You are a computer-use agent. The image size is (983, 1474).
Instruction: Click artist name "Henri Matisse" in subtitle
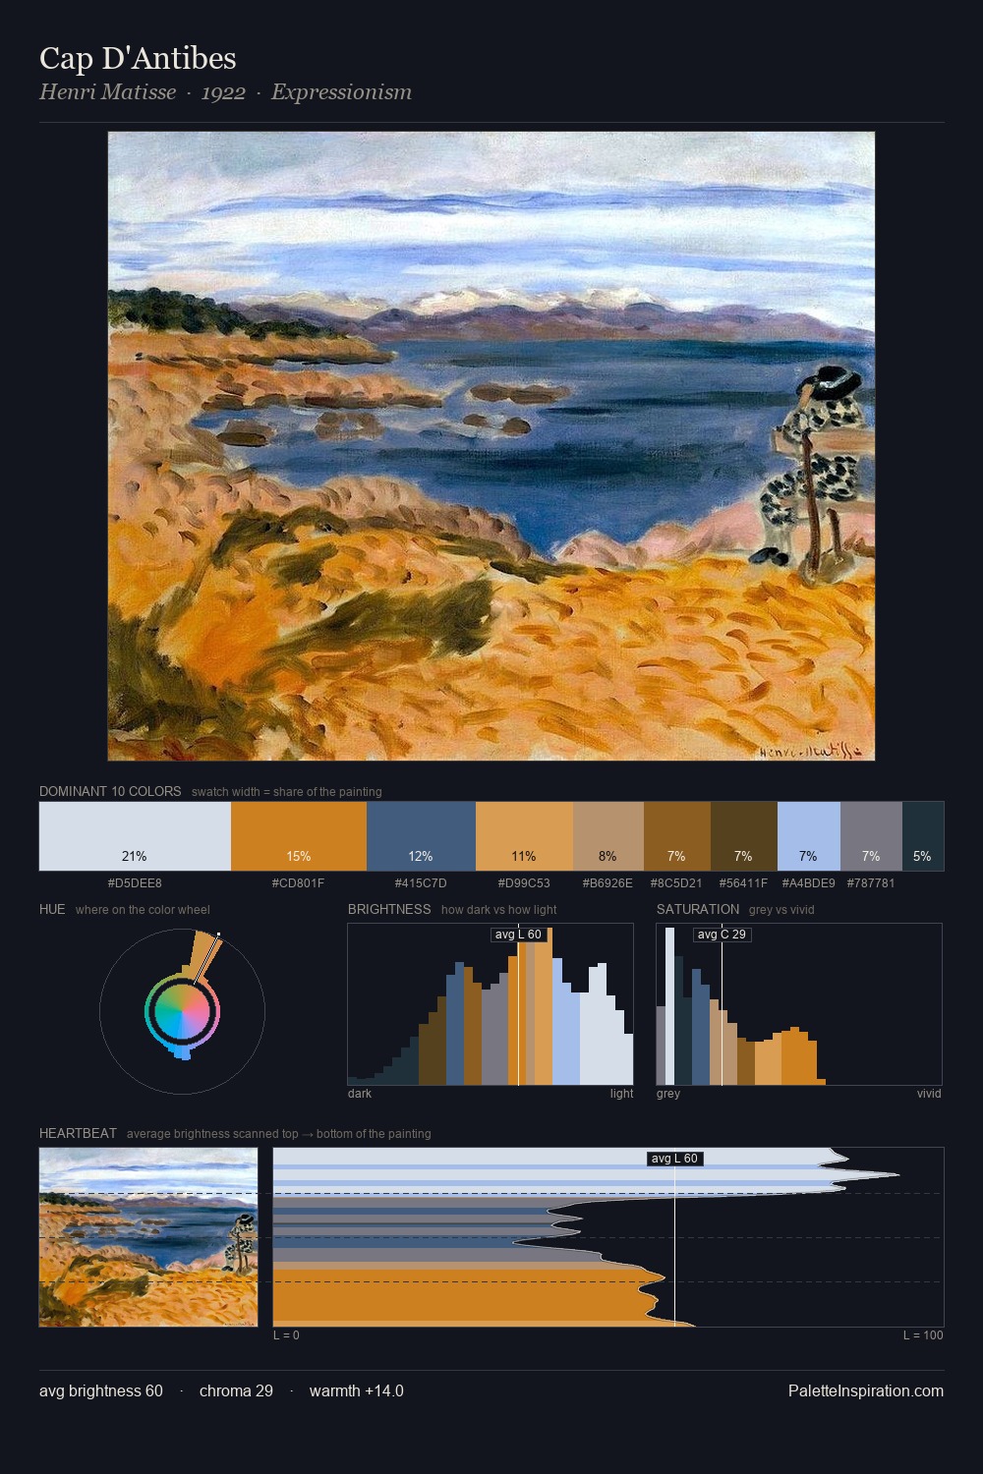107,92
